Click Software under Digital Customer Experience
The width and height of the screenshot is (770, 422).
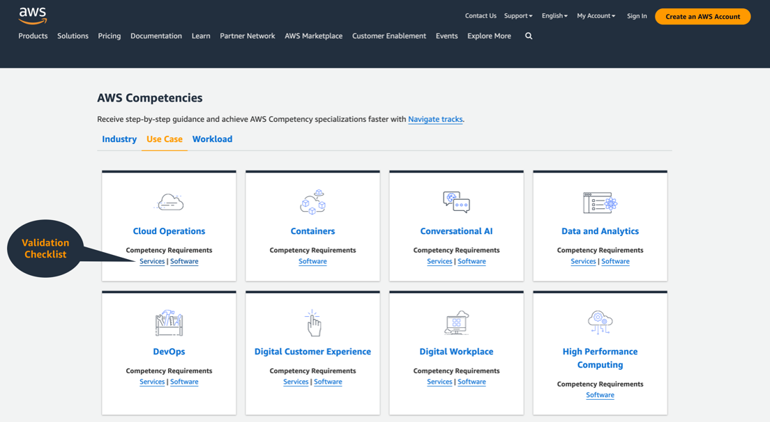point(328,382)
